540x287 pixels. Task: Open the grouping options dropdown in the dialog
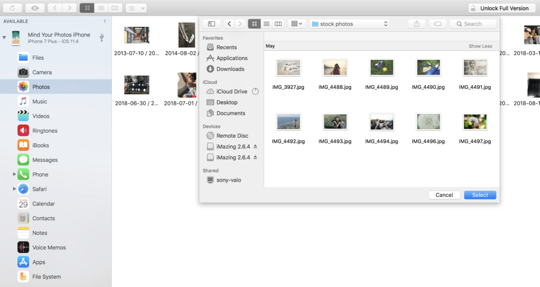[x=296, y=23]
